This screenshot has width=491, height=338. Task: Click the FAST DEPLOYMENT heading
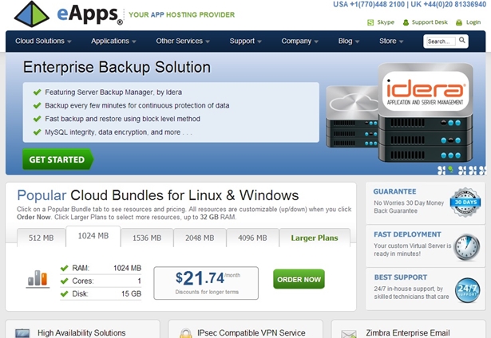407,234
